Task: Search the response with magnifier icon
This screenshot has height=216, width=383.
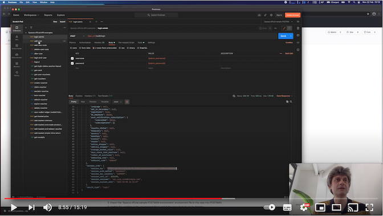Action: point(291,101)
